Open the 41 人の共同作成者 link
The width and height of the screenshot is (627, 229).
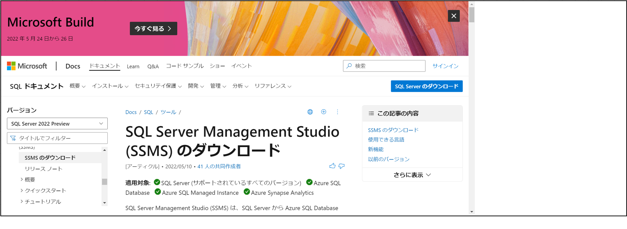point(219,166)
